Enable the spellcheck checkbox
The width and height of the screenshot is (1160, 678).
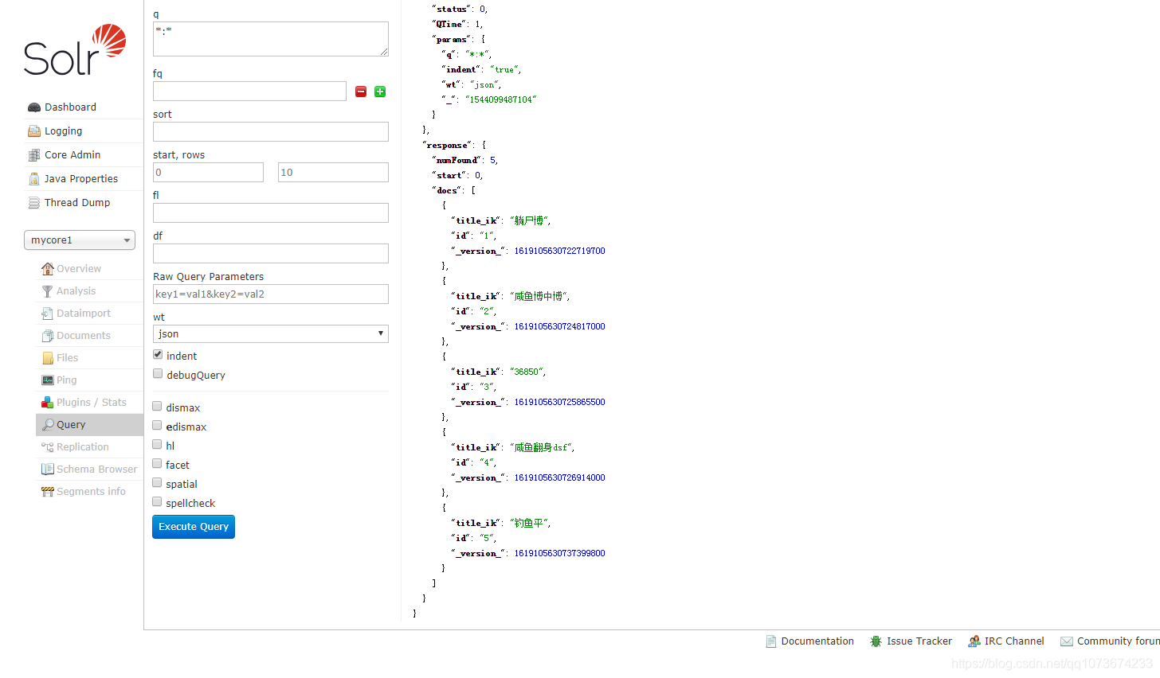[x=158, y=502]
